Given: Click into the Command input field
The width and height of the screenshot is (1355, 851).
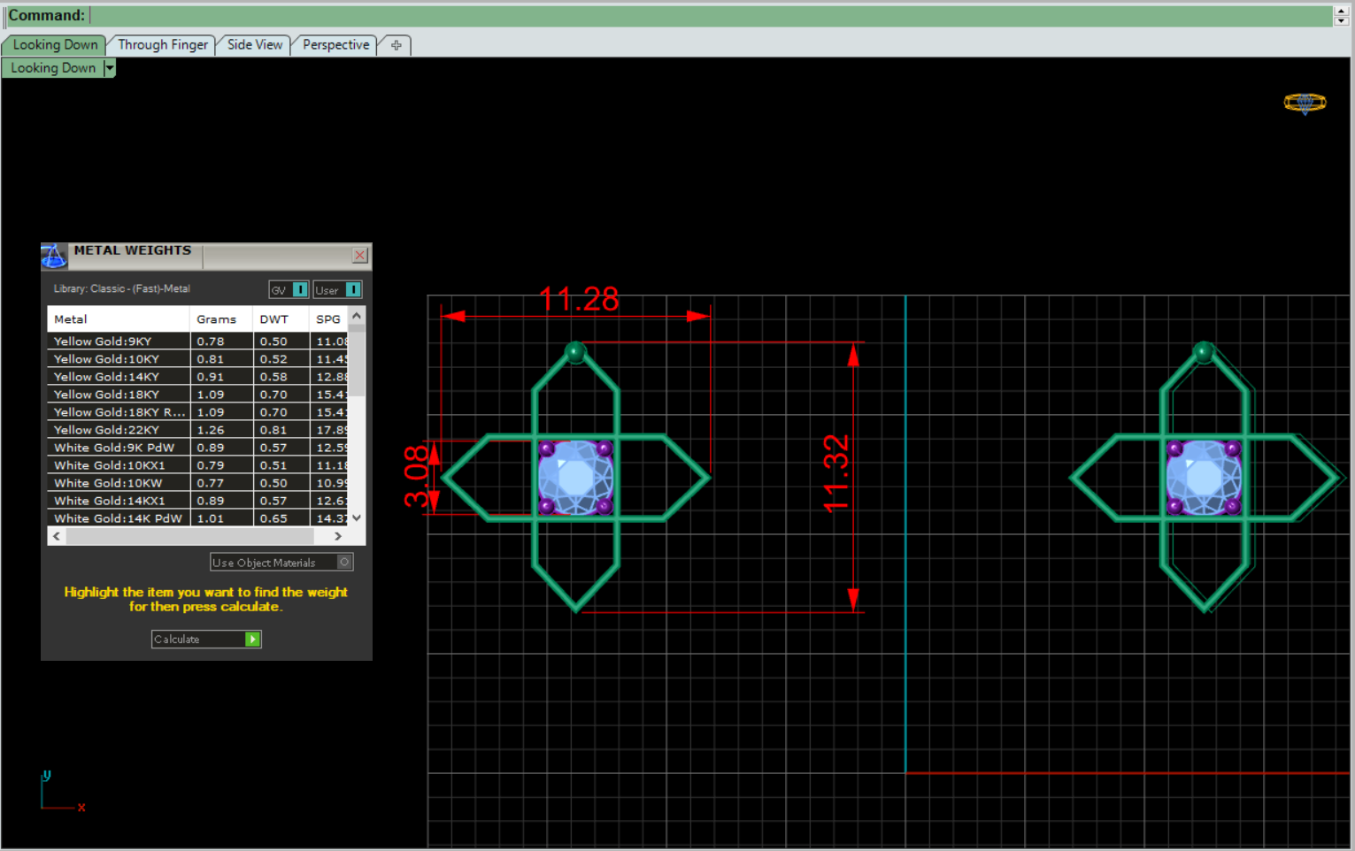Looking at the screenshot, I should [x=708, y=16].
